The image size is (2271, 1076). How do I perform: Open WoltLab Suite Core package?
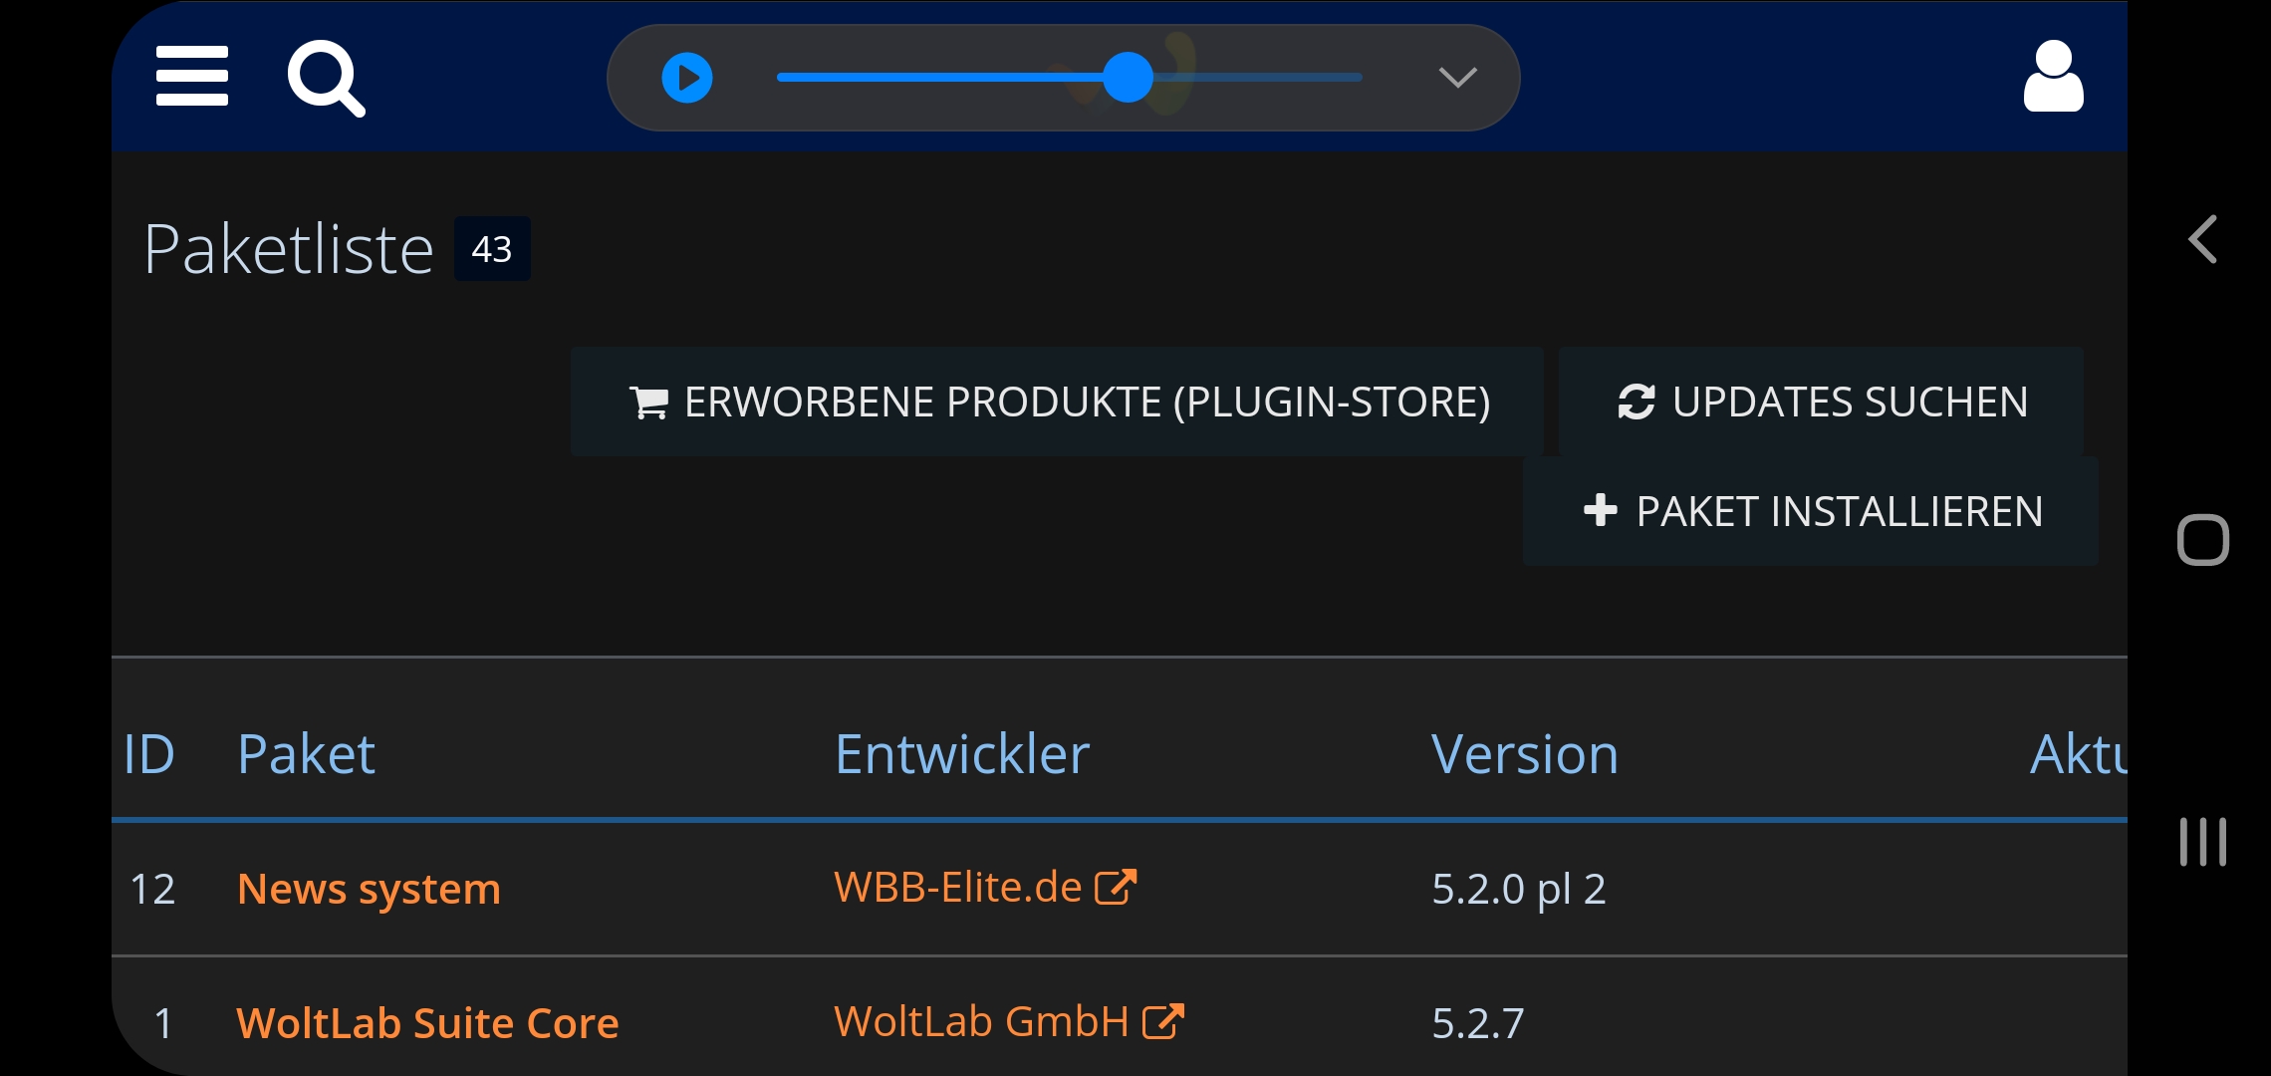(x=427, y=1023)
